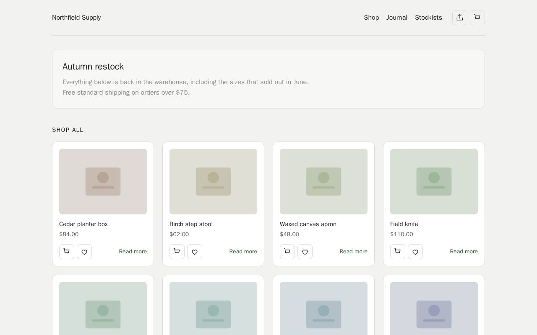Open the Waxed canvas apron image
Screen dimensions: 537x335
pos(323,181)
